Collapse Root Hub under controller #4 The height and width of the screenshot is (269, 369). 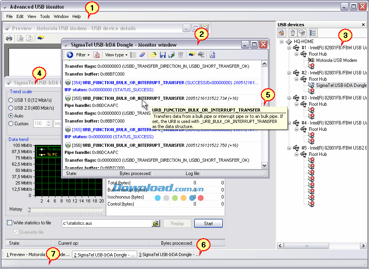click(x=297, y=129)
